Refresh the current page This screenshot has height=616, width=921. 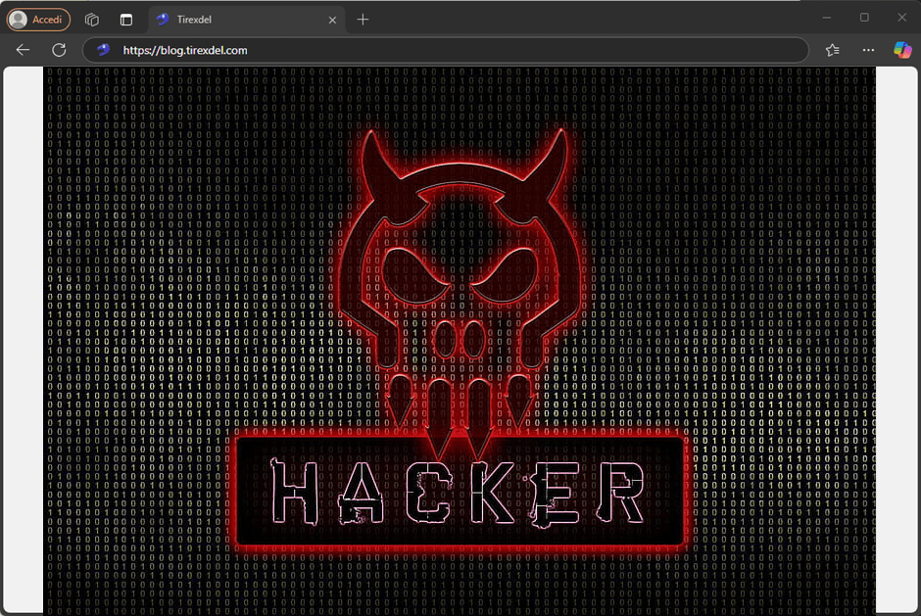(59, 50)
